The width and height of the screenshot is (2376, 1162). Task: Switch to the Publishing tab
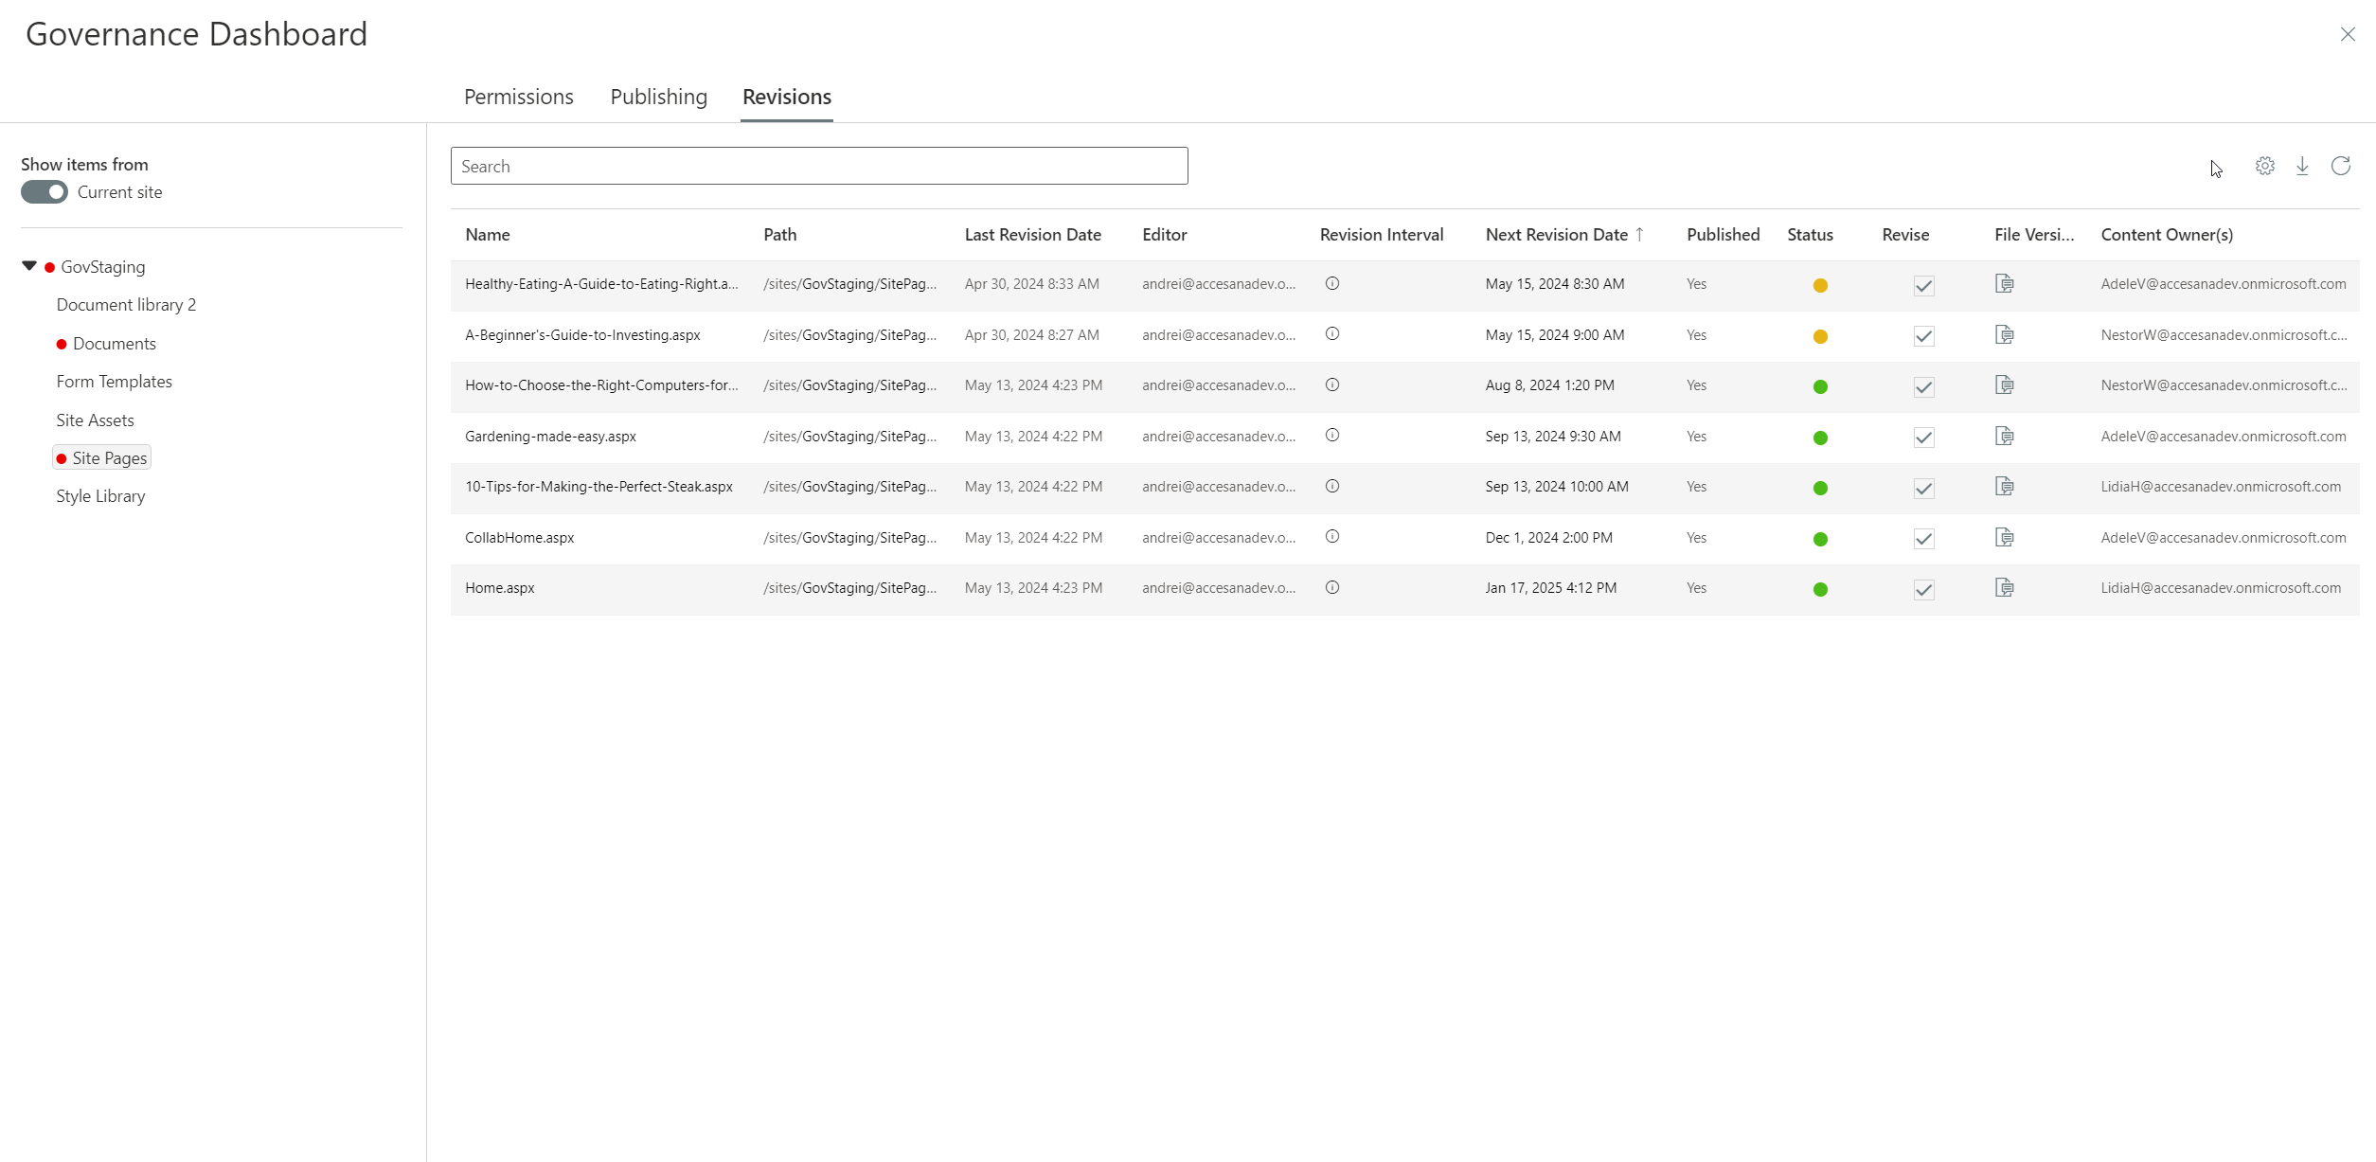coord(658,97)
